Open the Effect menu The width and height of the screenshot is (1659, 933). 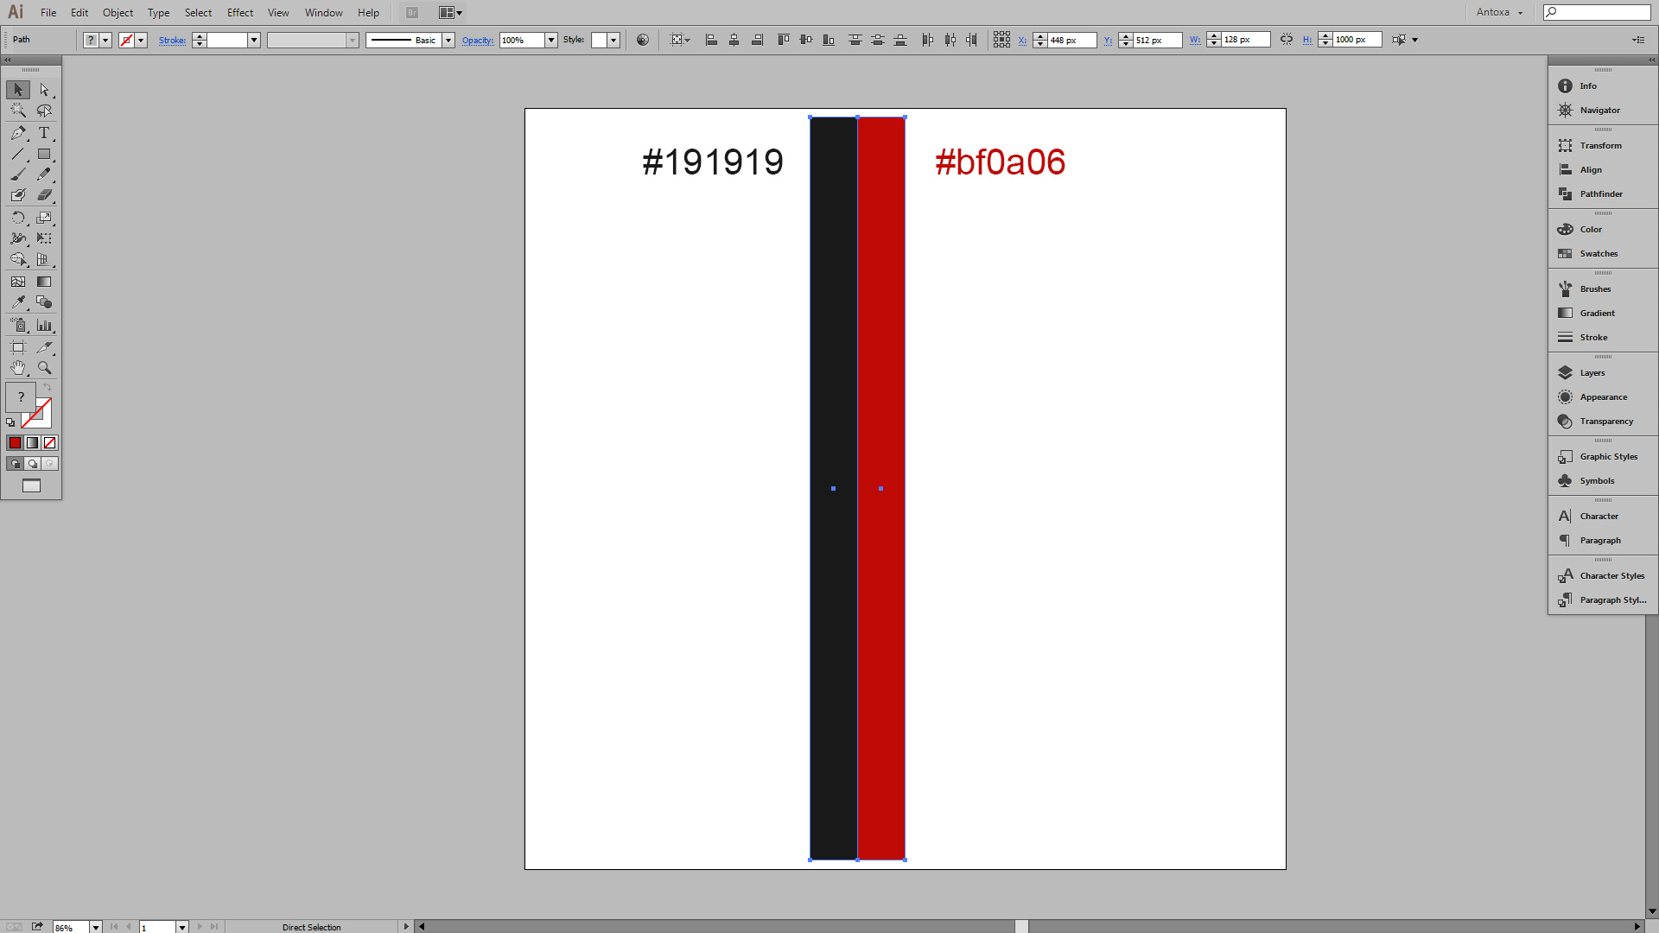pos(240,13)
